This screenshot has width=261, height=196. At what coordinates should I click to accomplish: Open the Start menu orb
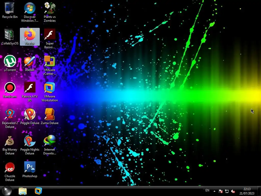coord(7,191)
